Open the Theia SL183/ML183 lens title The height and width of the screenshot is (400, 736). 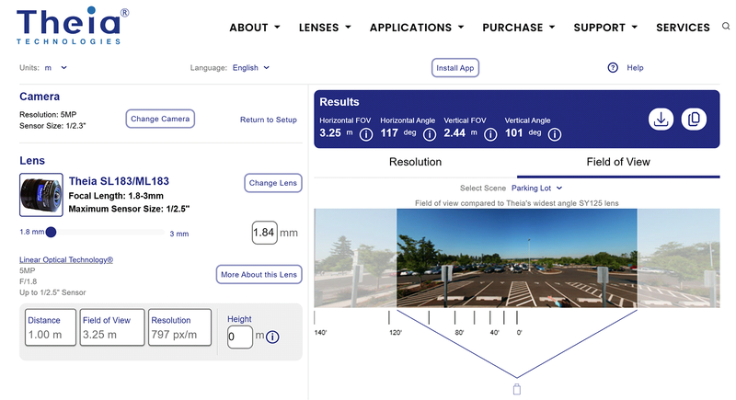pyautogui.click(x=119, y=181)
